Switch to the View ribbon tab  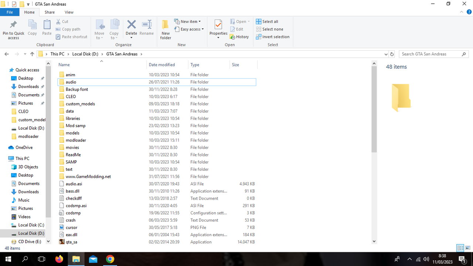click(x=69, y=12)
